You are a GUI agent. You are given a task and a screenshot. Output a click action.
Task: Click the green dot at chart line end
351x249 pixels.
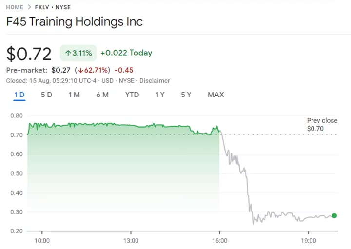[x=334, y=215]
